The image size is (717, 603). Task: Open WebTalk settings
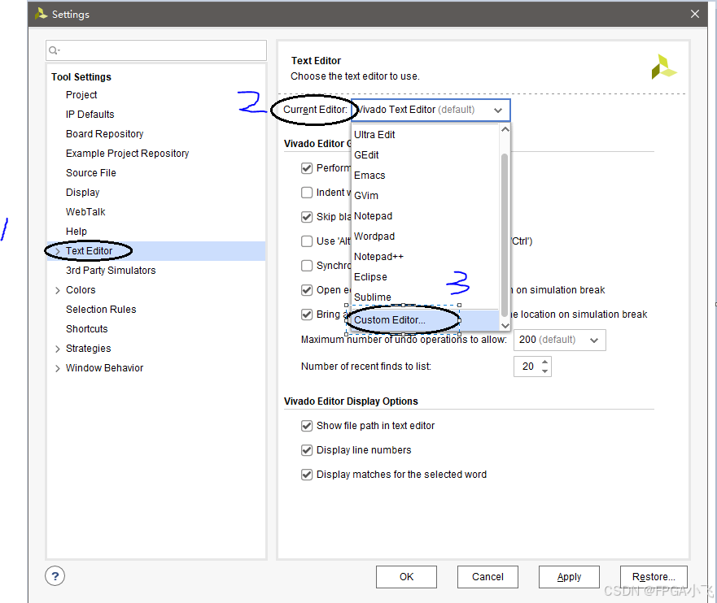click(x=85, y=212)
